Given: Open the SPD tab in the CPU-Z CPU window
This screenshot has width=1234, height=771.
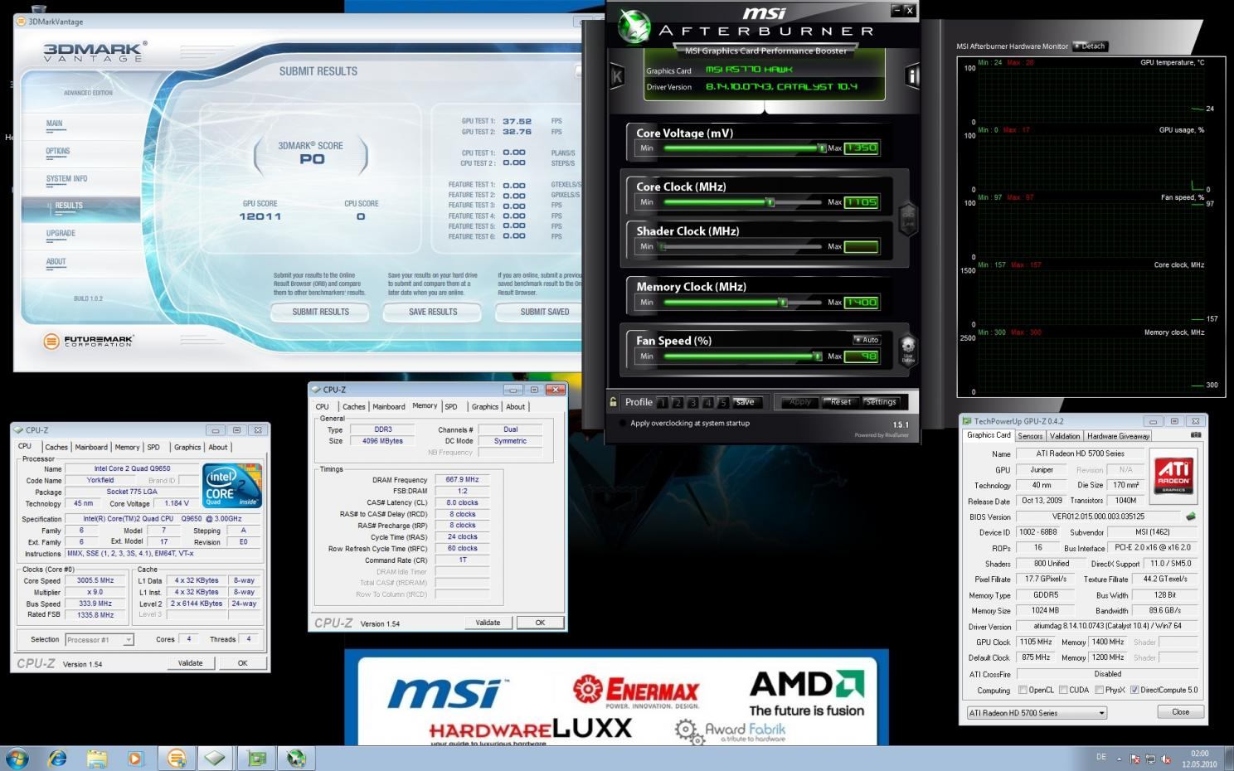Looking at the screenshot, I should (x=153, y=447).
